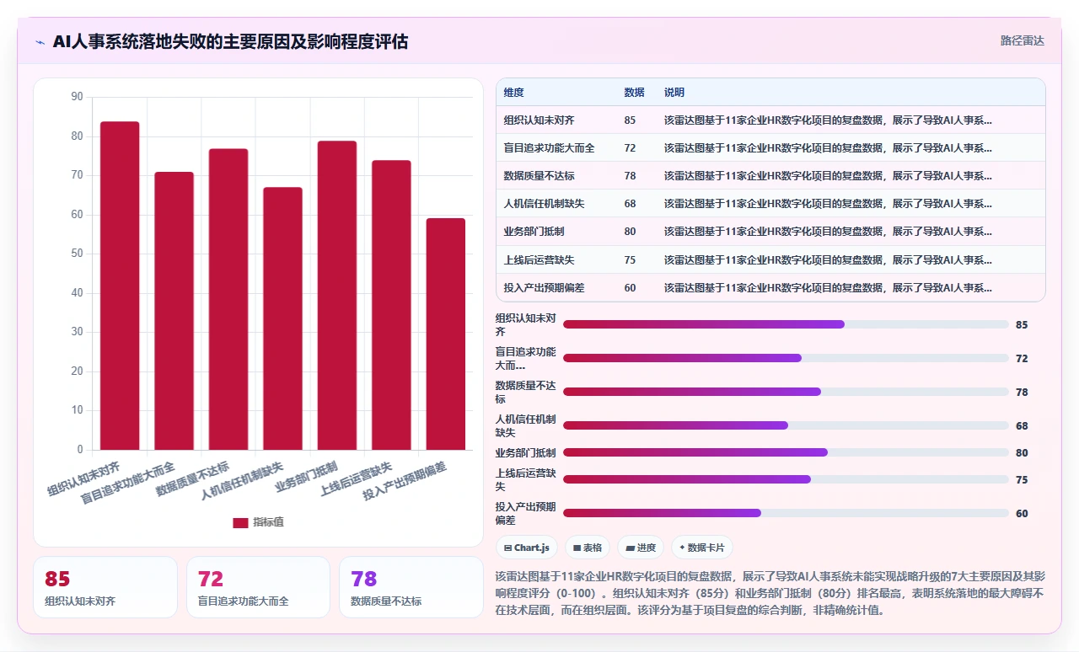
Task: Select the 业务部门抵制 chart bar
Action: pyautogui.click(x=337, y=295)
